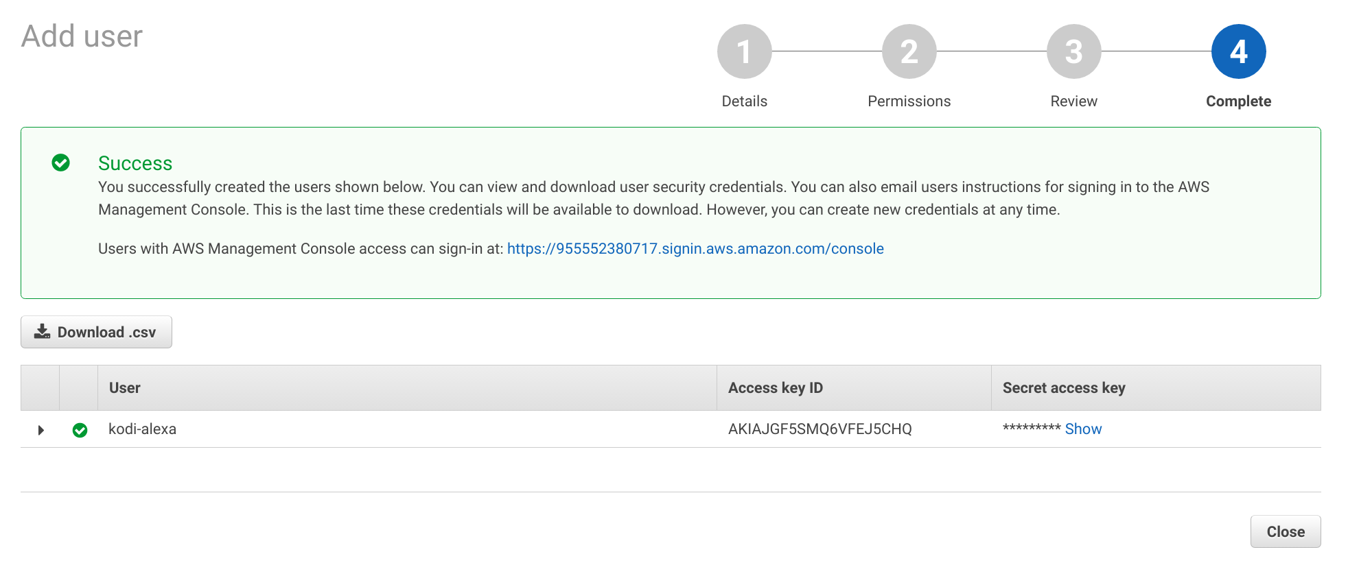Click the green Success checkmark icon

(61, 163)
